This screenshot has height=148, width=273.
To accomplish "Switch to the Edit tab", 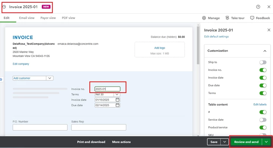I will point(6,18).
